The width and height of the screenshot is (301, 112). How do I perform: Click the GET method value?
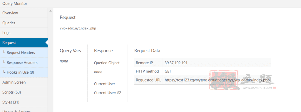168,71
